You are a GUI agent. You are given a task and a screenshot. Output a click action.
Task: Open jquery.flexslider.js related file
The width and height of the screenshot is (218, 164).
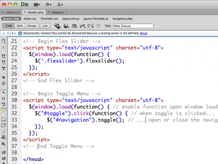click(96, 19)
